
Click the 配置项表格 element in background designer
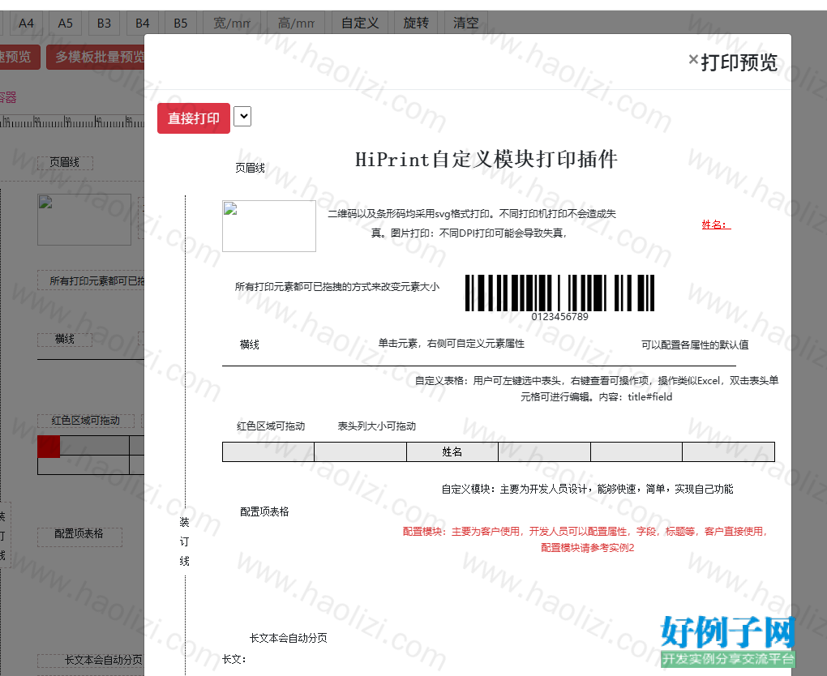[x=79, y=537]
